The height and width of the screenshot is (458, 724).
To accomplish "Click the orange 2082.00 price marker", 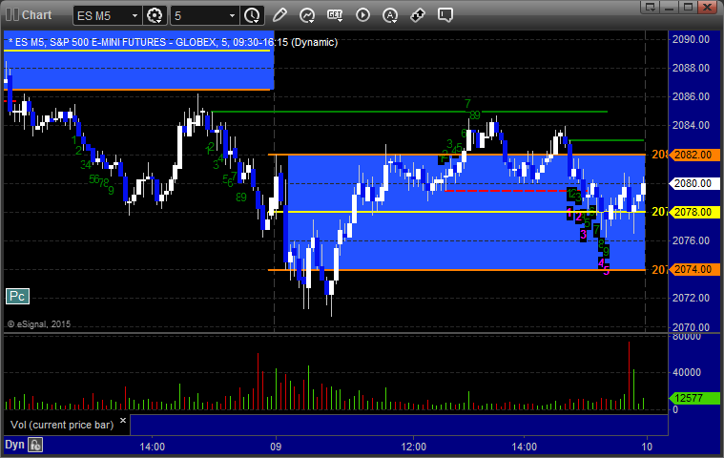I will pyautogui.click(x=695, y=155).
